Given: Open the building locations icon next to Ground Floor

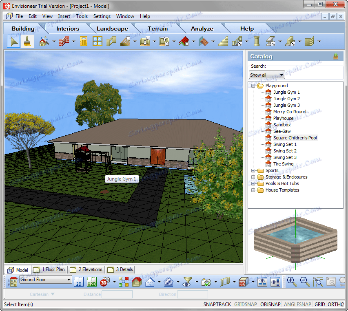Looking at the screenshot, I should click(13, 282).
